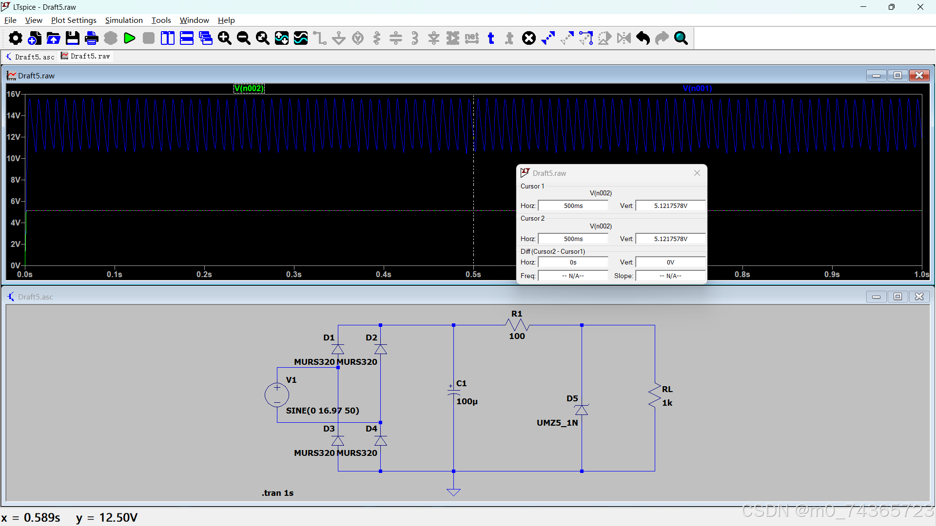Switch to the Draft5.asc tab
936x526 pixels.
click(30, 56)
